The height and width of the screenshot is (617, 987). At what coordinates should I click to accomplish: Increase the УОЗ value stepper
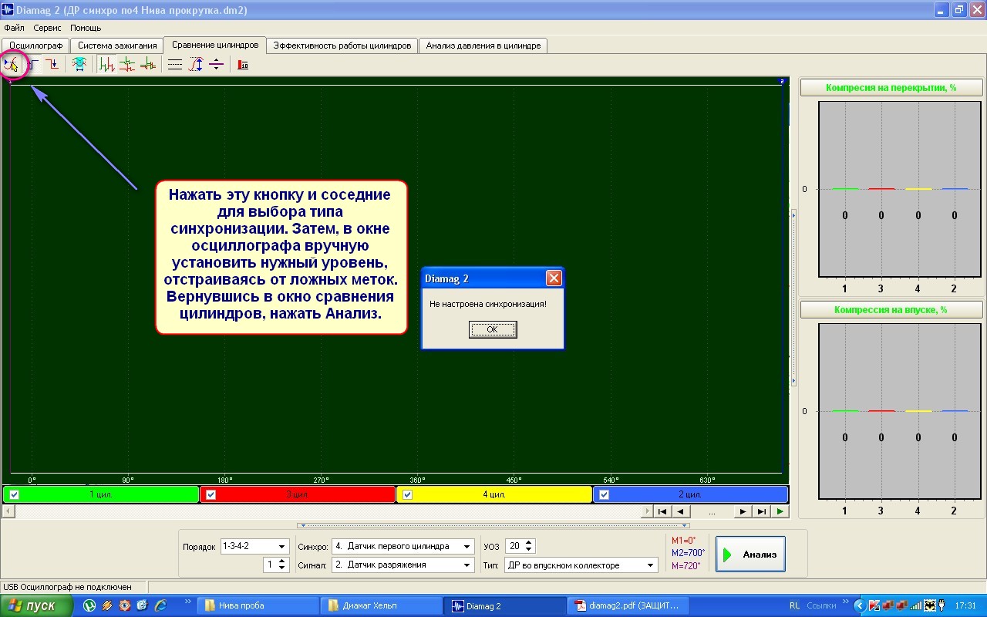pos(529,543)
